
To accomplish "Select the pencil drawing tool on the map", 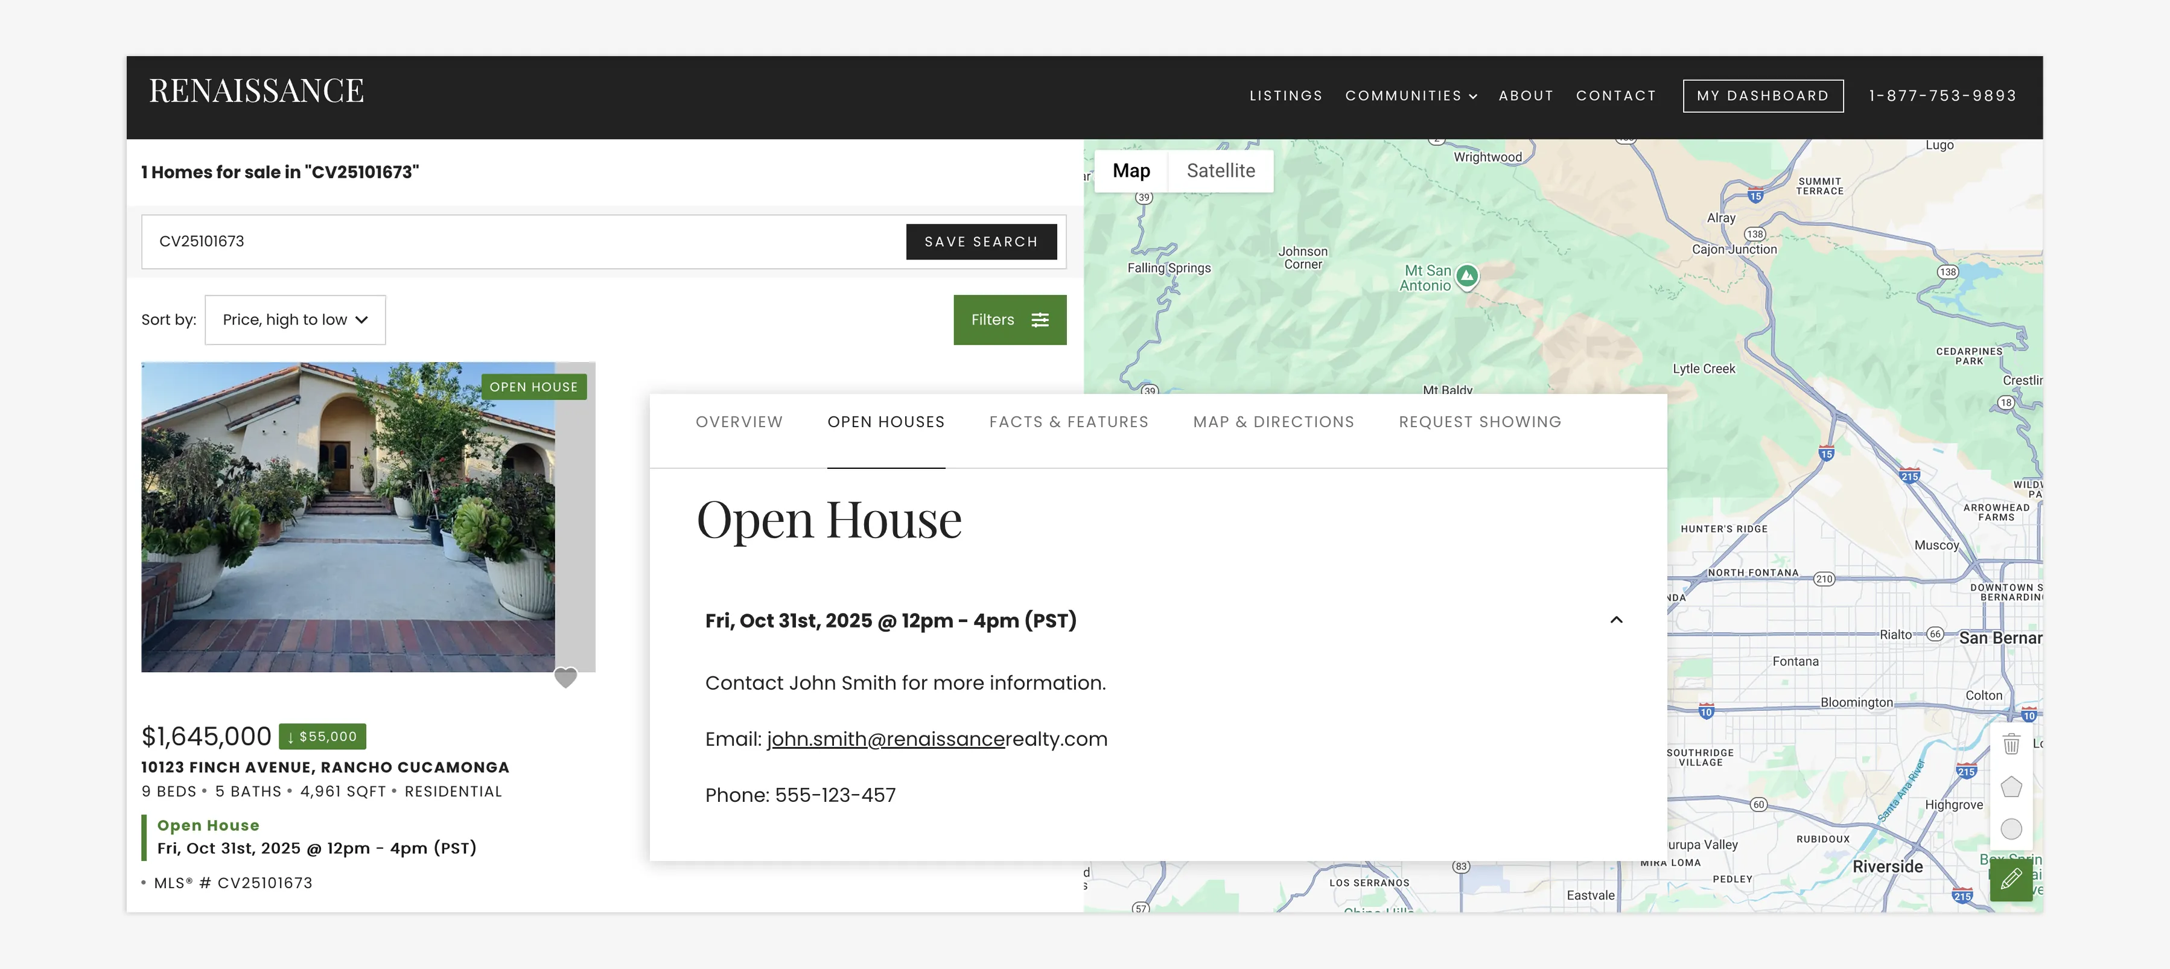I will coord(2012,880).
